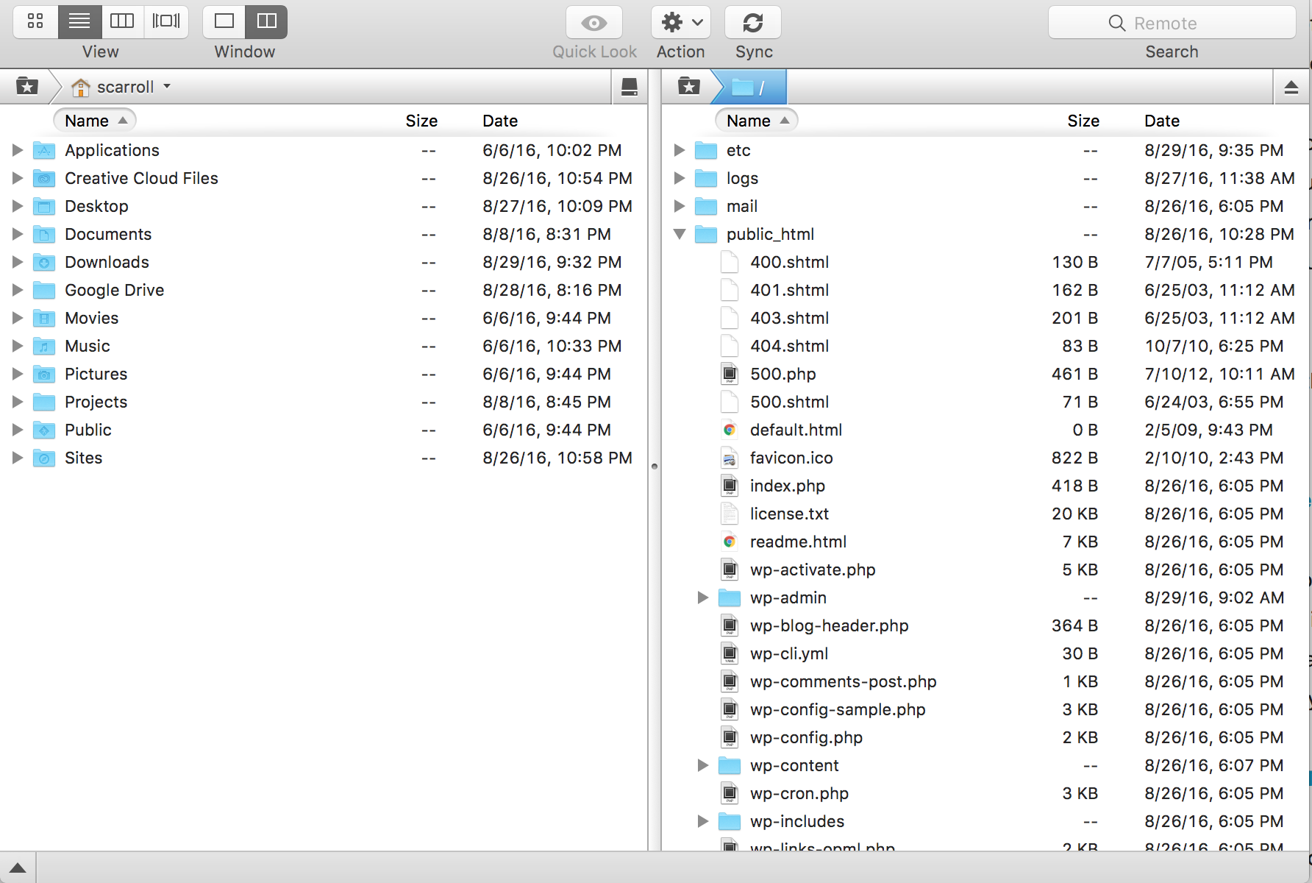Select the wp-comments-post.php file name
The image size is (1312, 883).
coord(843,681)
